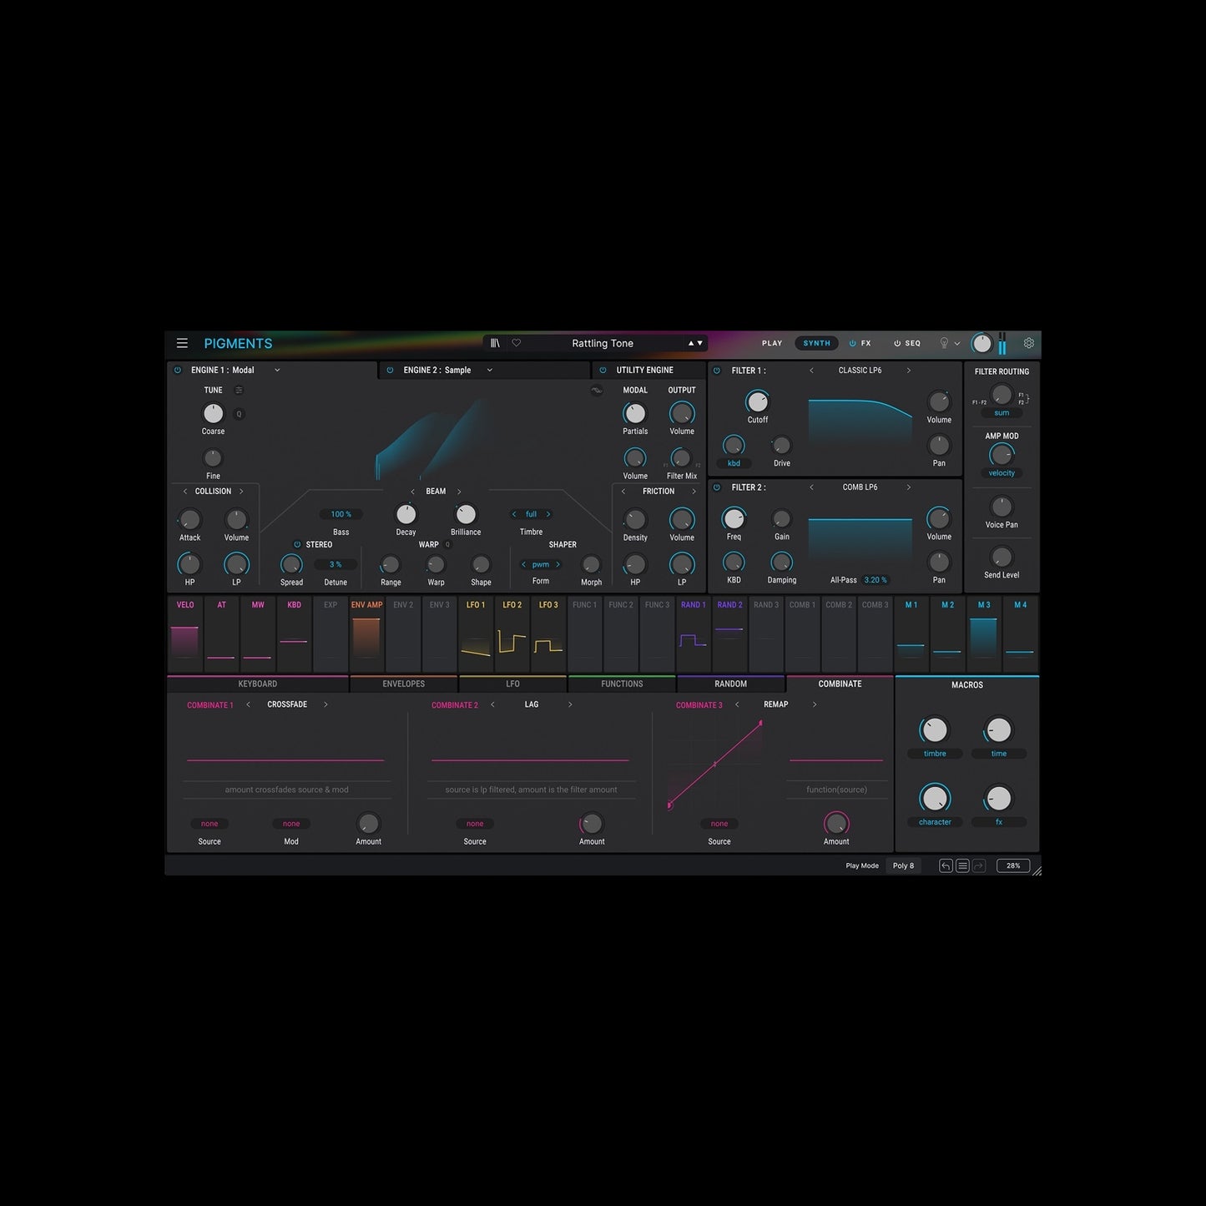Image resolution: width=1206 pixels, height=1206 pixels.
Task: Open the Tune settings icon beside TUNE
Action: 239,390
